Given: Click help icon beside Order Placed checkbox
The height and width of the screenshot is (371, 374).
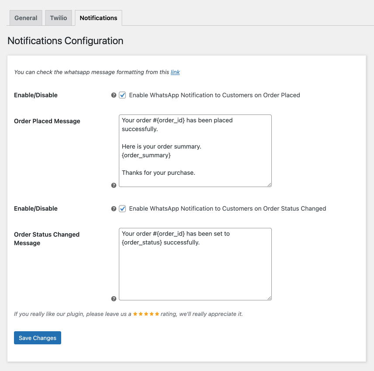Looking at the screenshot, I should [x=114, y=95].
